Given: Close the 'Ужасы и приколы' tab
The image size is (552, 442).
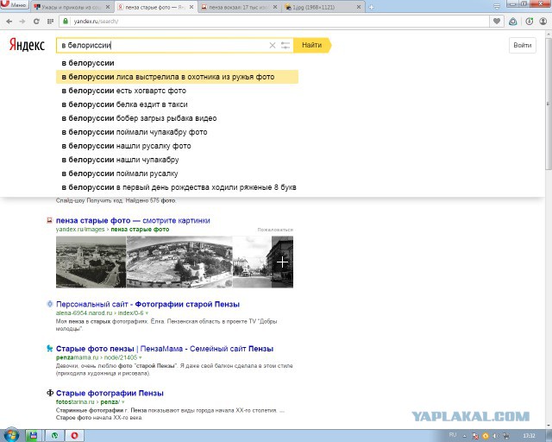Looking at the screenshot, I should tap(107, 7).
